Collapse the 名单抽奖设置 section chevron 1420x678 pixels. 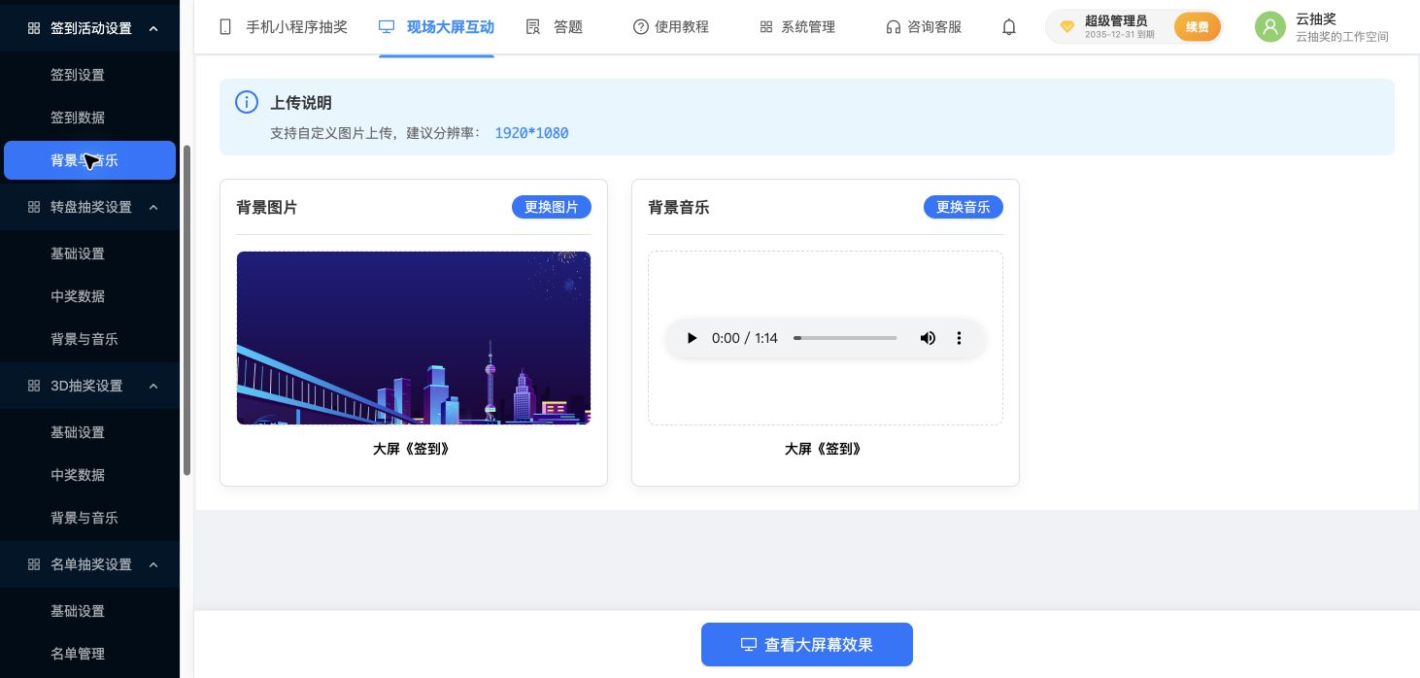tap(153, 564)
